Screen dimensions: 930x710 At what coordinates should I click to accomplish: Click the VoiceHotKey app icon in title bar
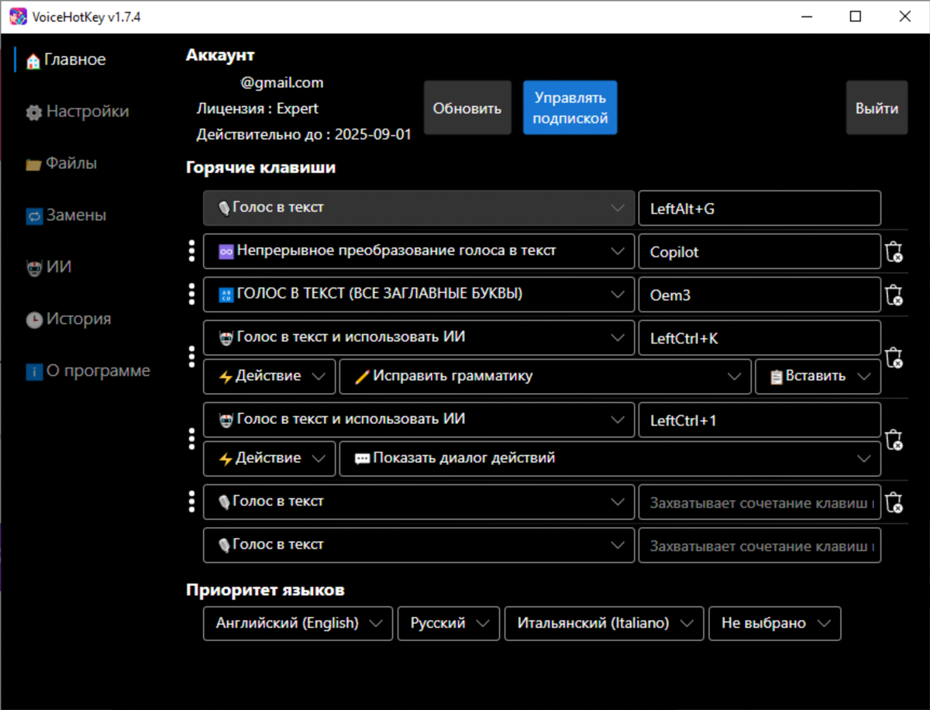(x=18, y=17)
